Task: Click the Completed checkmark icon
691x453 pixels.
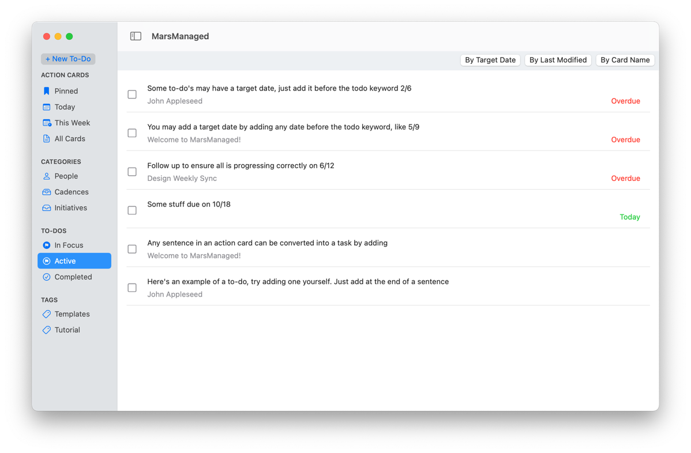Action: (x=46, y=277)
